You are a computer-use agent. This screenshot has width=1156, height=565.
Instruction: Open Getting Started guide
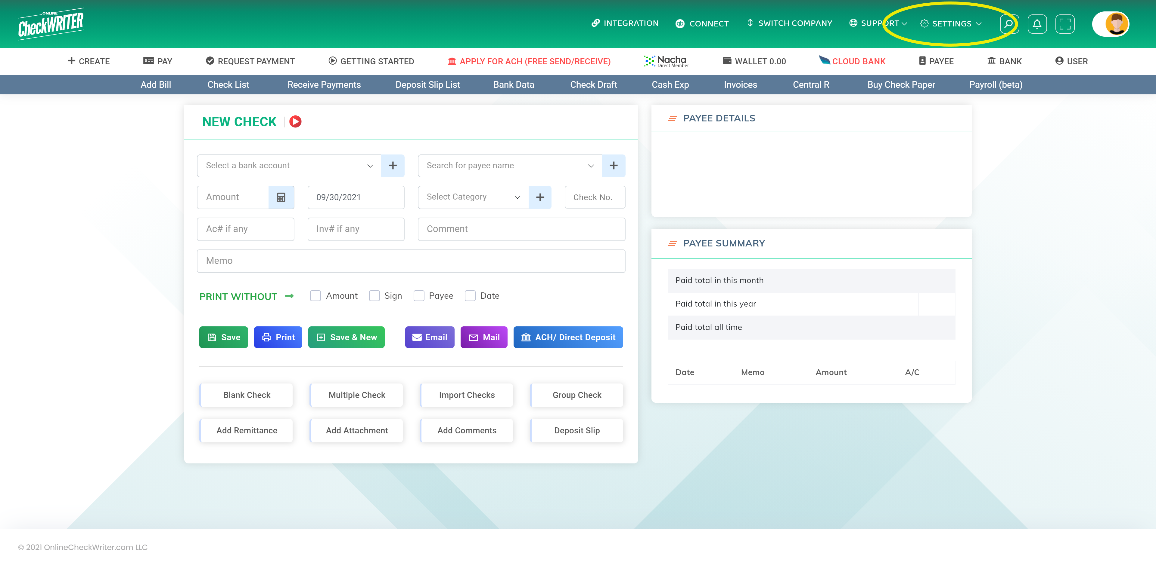(x=371, y=61)
